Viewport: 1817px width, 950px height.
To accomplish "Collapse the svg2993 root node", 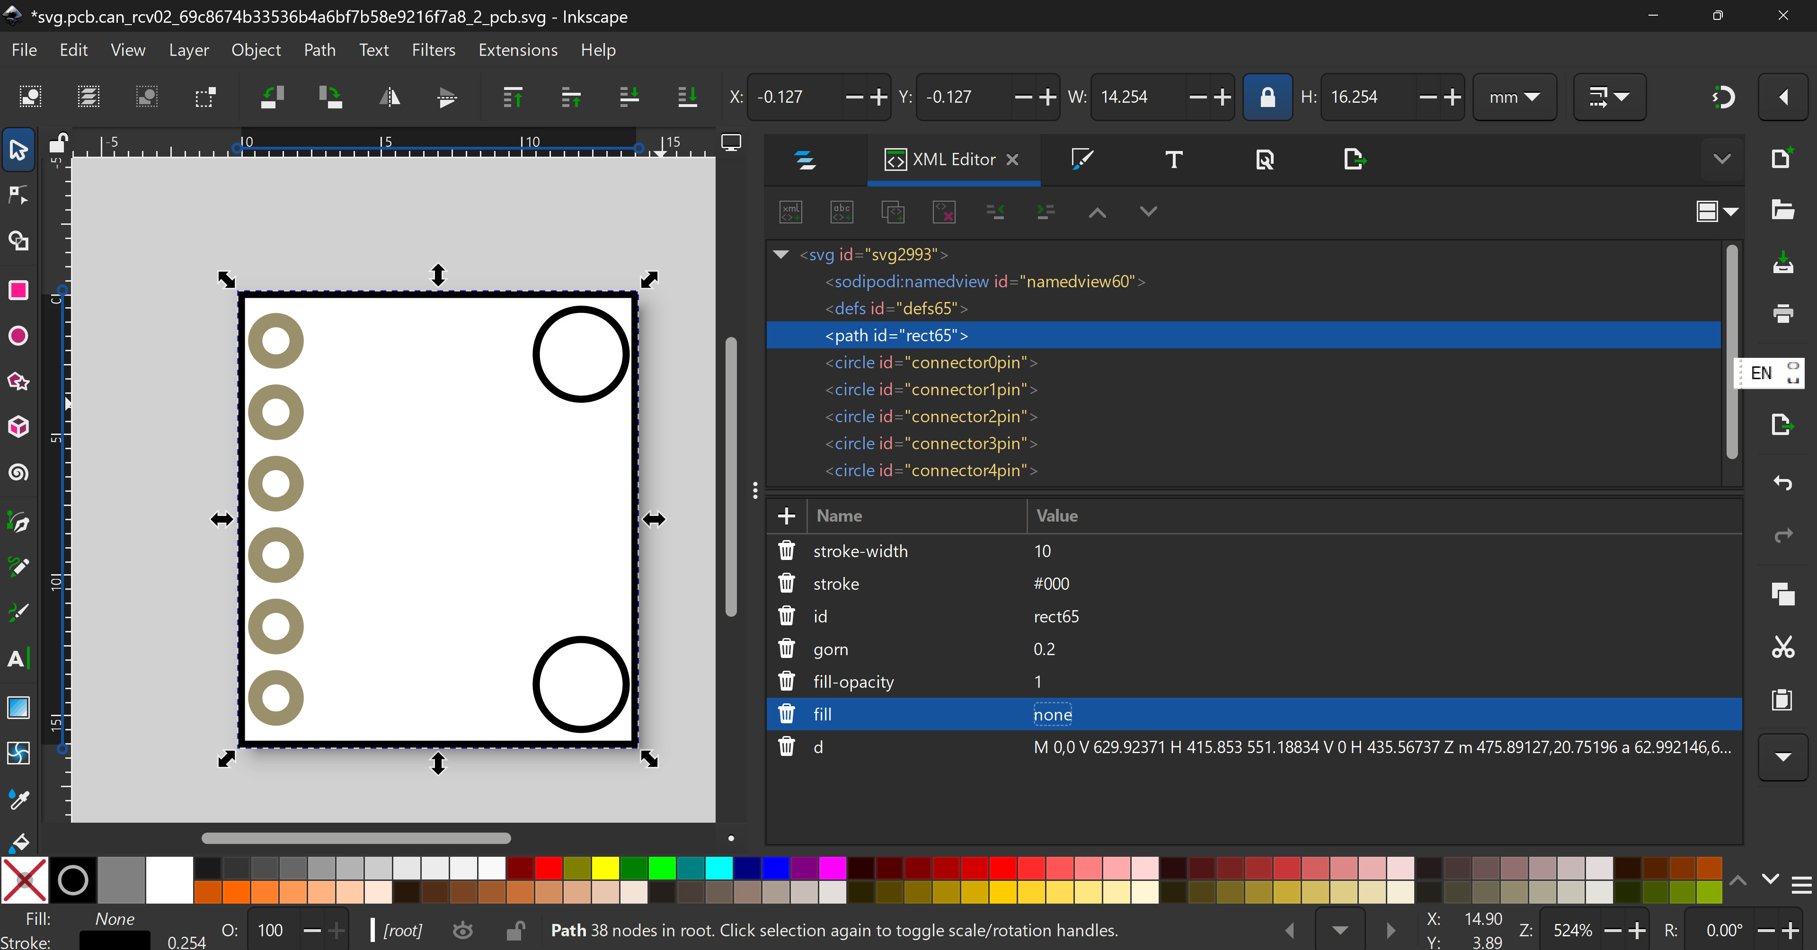I will click(781, 255).
